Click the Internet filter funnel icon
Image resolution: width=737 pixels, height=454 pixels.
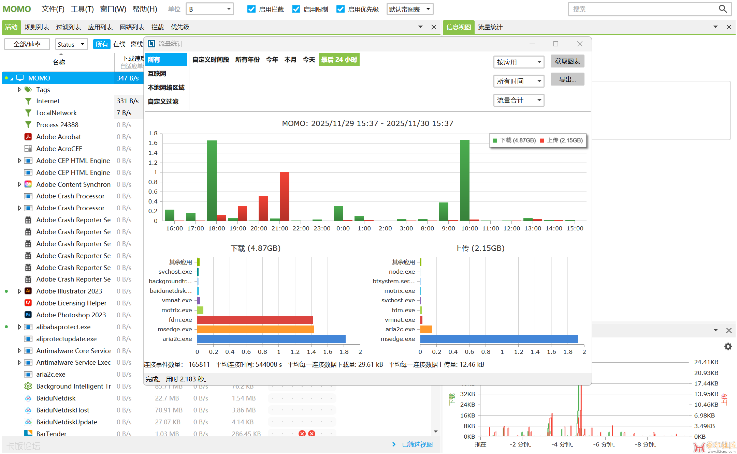click(x=28, y=101)
